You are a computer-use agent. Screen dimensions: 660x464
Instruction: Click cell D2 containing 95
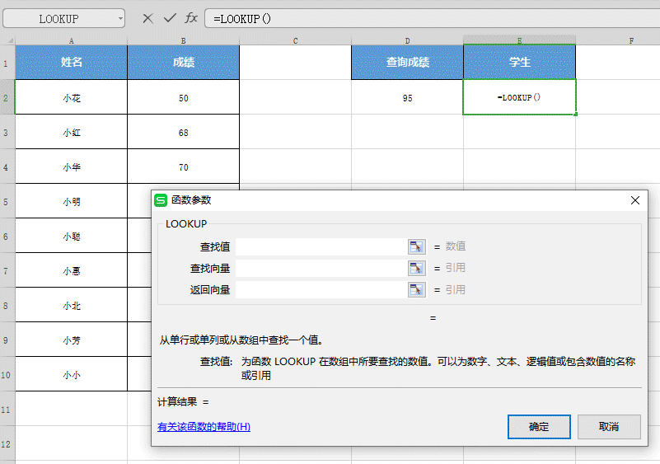click(x=407, y=97)
